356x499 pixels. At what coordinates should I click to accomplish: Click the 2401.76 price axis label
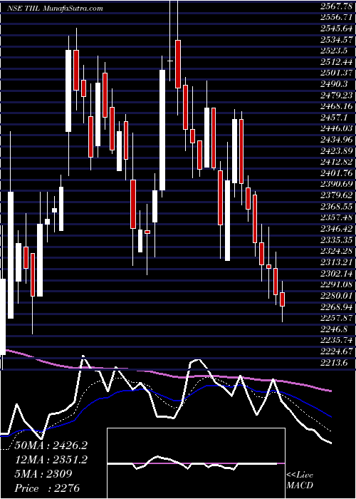point(337,173)
